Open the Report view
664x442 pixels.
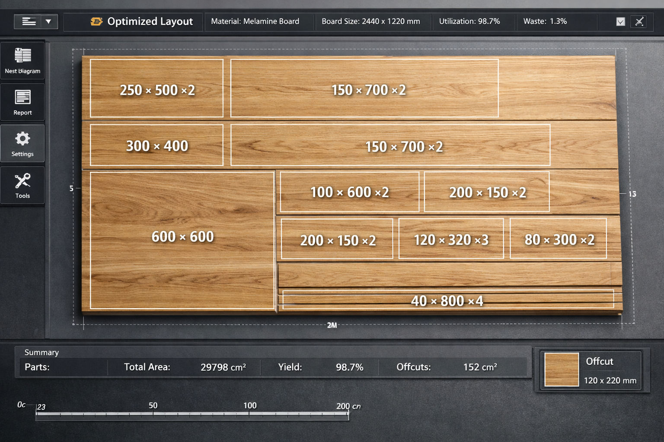pyautogui.click(x=22, y=102)
